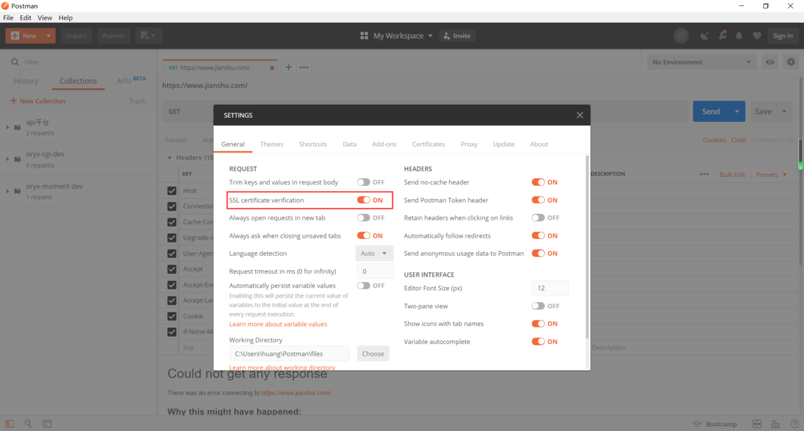Open the New button dropdown arrow
The width and height of the screenshot is (804, 431).
coord(49,36)
